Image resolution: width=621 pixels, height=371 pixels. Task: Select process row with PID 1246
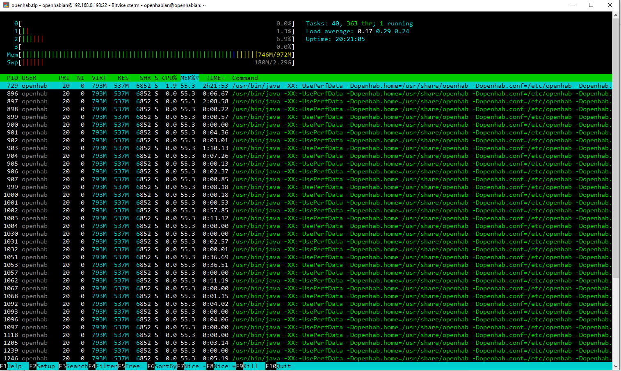tap(306, 358)
